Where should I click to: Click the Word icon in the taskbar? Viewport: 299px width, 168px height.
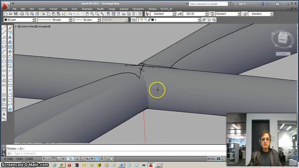coord(121,165)
